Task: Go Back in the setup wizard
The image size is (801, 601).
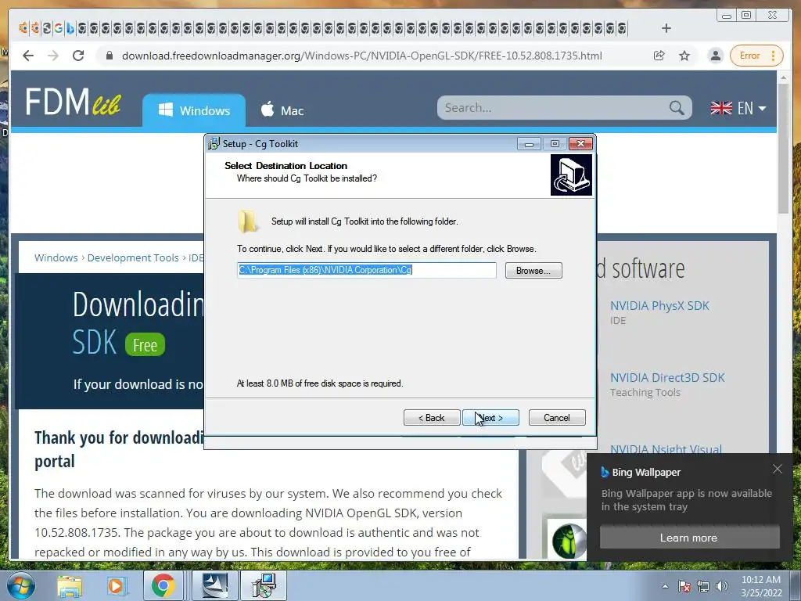Action: click(432, 418)
